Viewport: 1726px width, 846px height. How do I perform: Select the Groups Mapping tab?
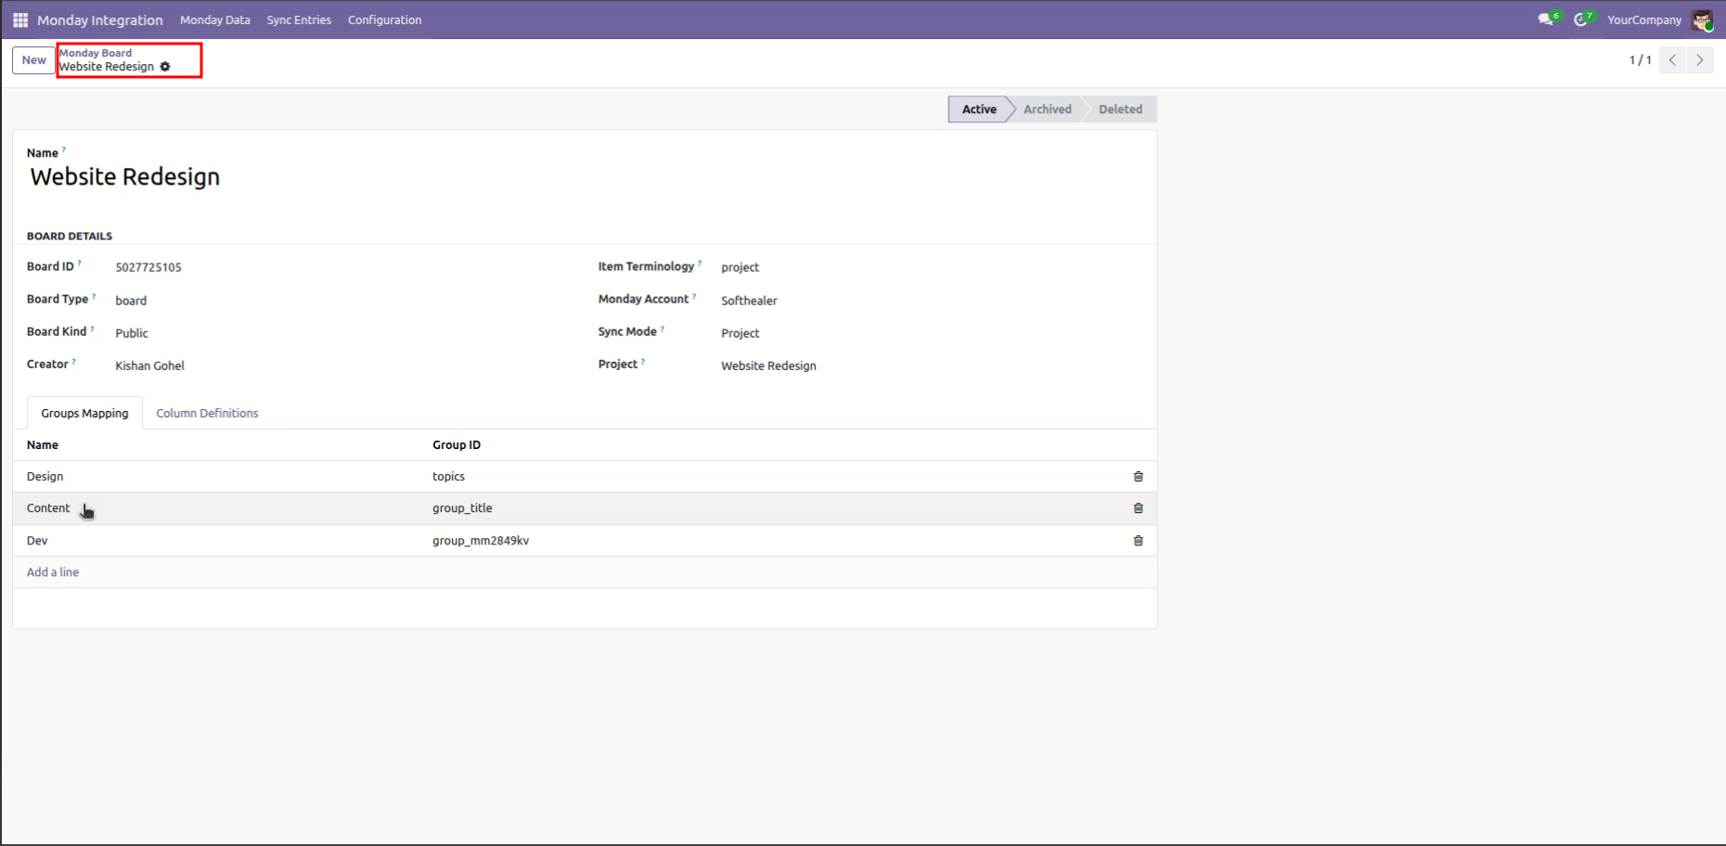[84, 413]
